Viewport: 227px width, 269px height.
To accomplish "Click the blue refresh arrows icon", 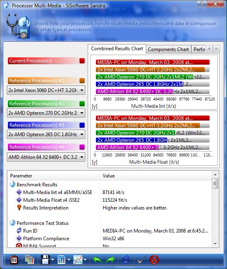I will (126, 260).
